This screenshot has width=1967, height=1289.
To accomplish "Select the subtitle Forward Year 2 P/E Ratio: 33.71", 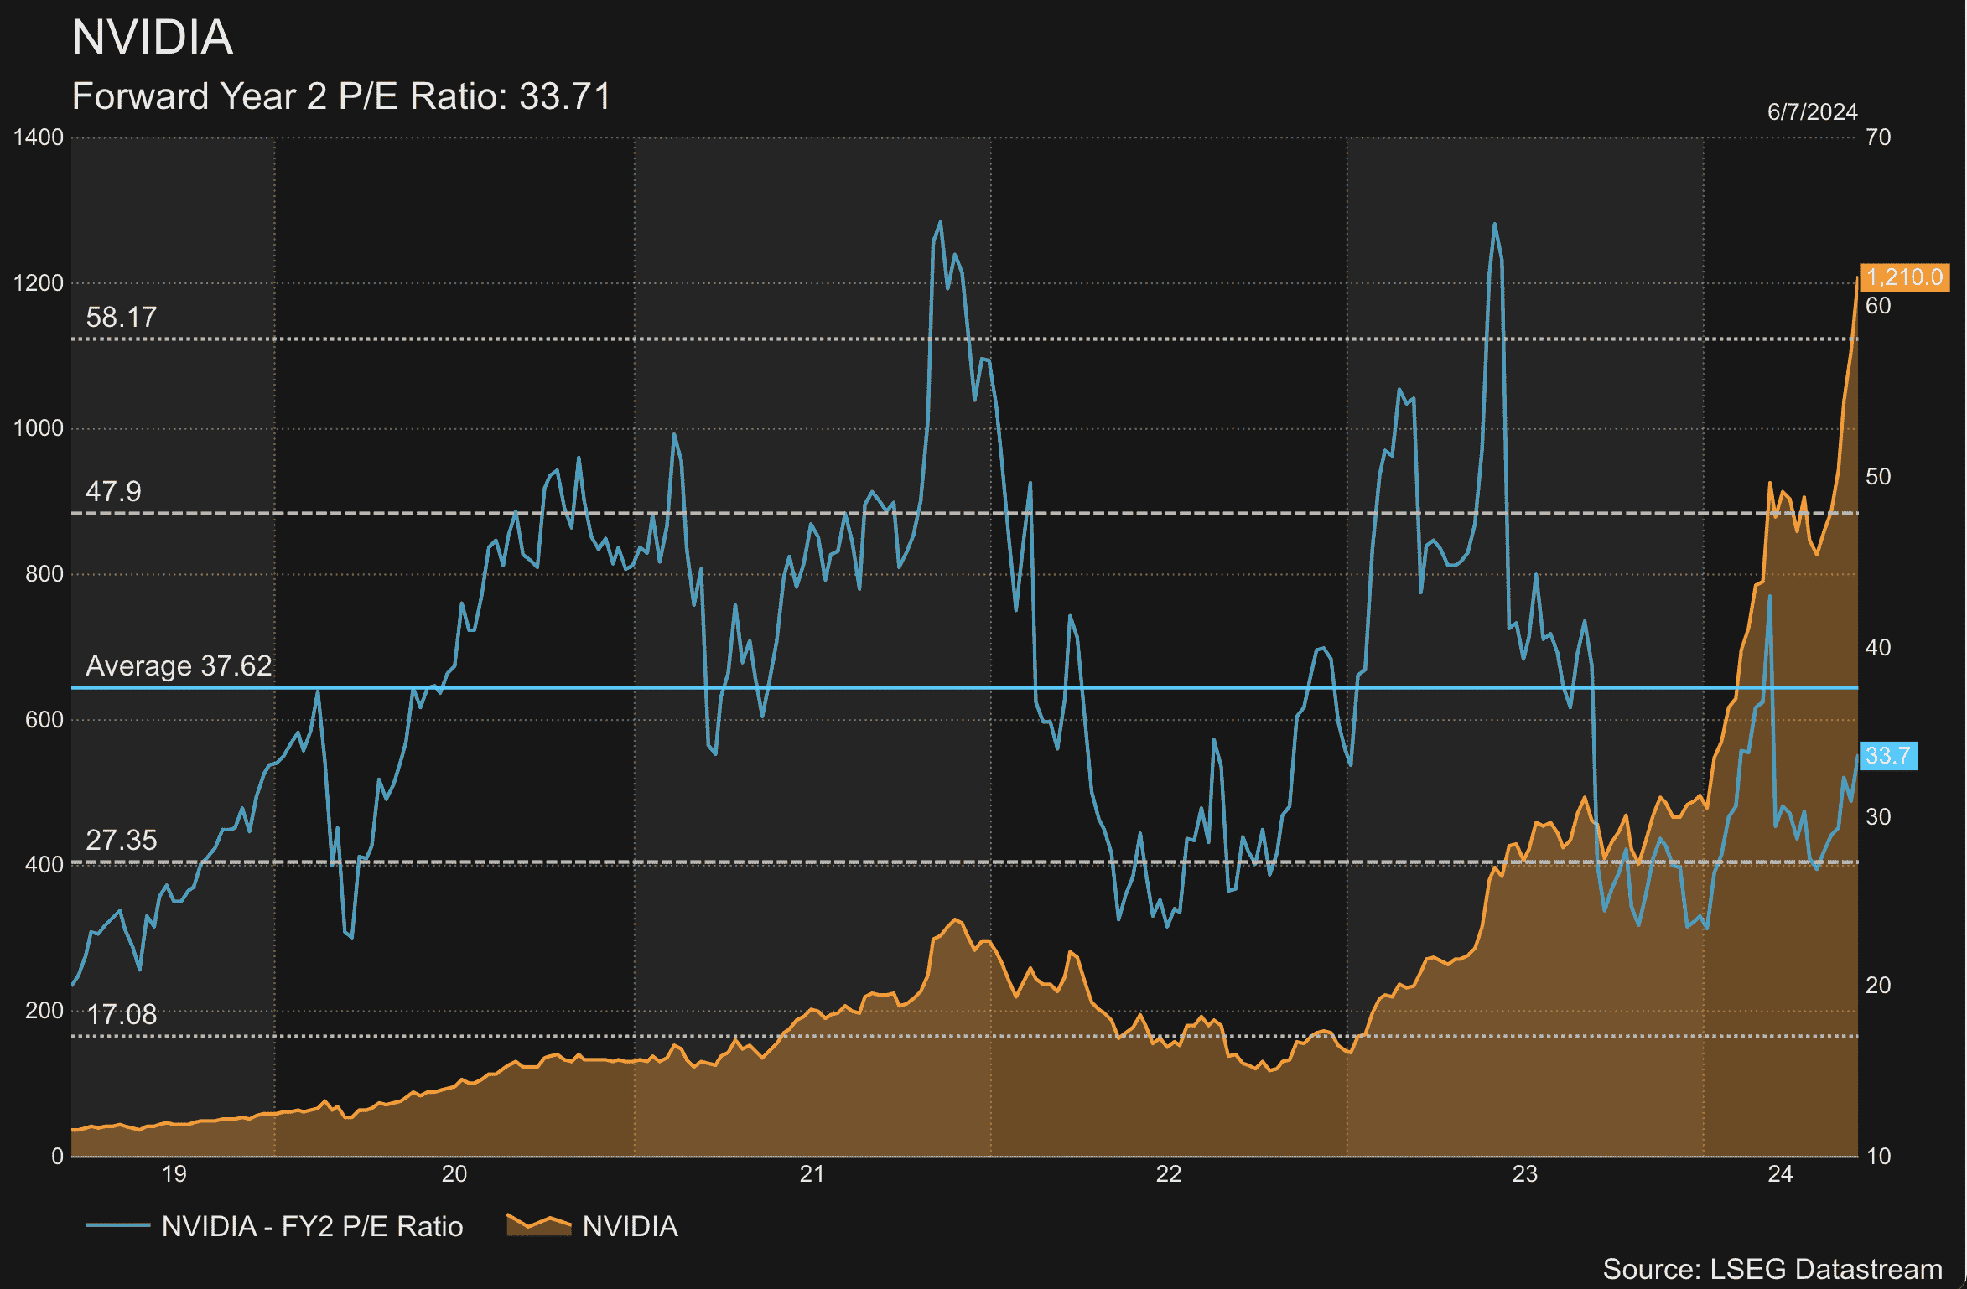I will (341, 96).
